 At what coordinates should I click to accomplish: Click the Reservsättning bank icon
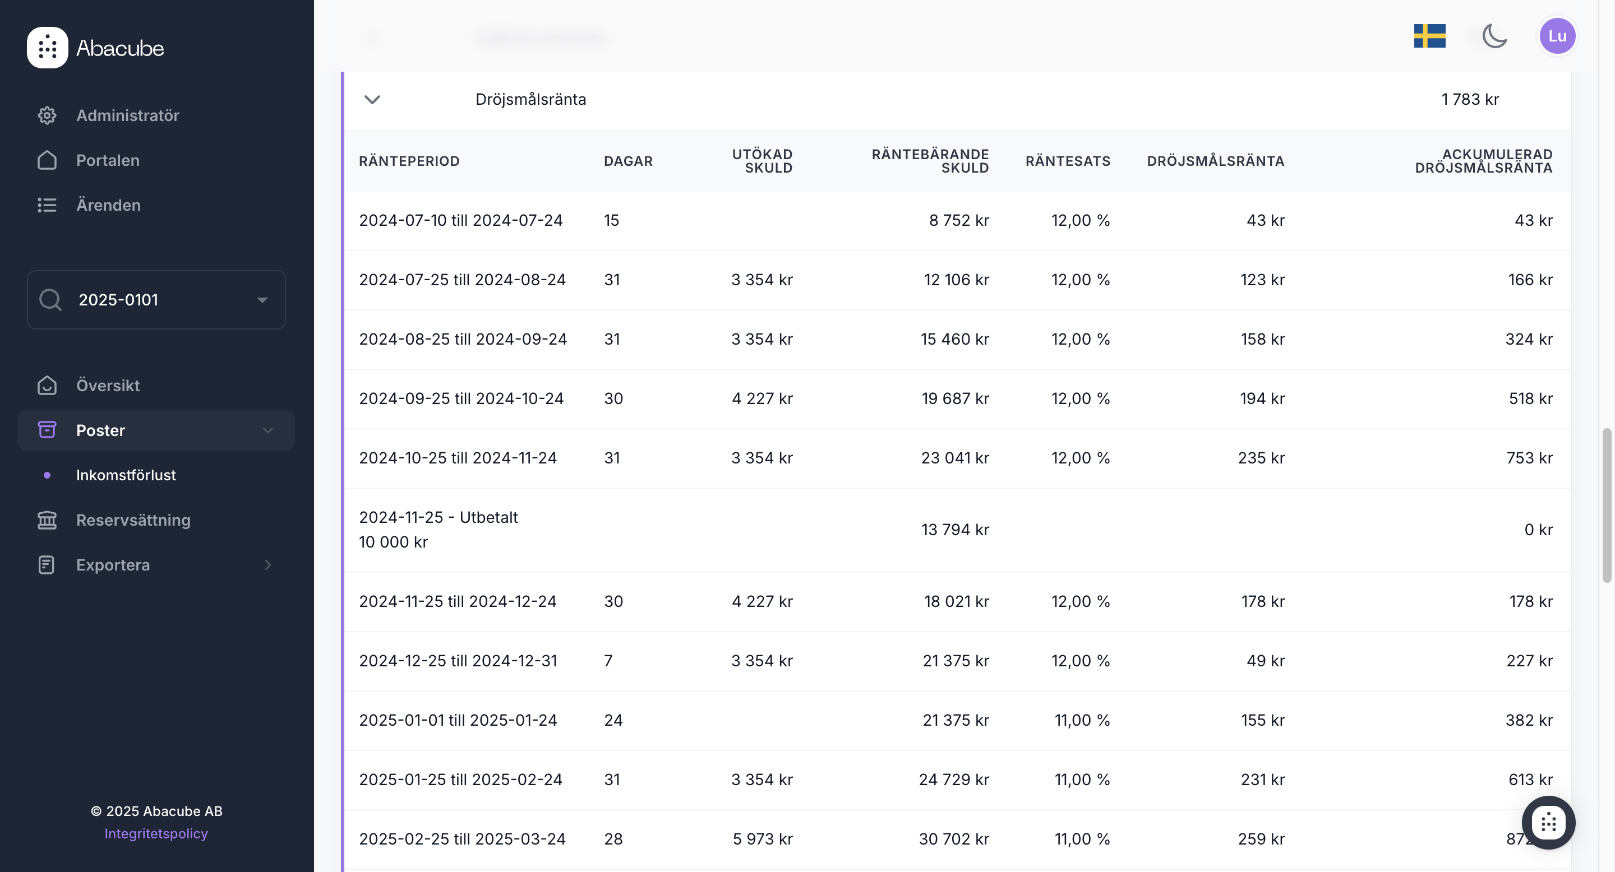(47, 520)
